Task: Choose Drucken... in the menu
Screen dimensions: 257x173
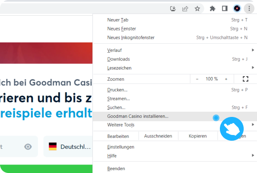Action: pos(175,90)
